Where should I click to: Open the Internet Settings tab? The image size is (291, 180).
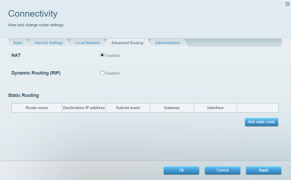tap(49, 43)
